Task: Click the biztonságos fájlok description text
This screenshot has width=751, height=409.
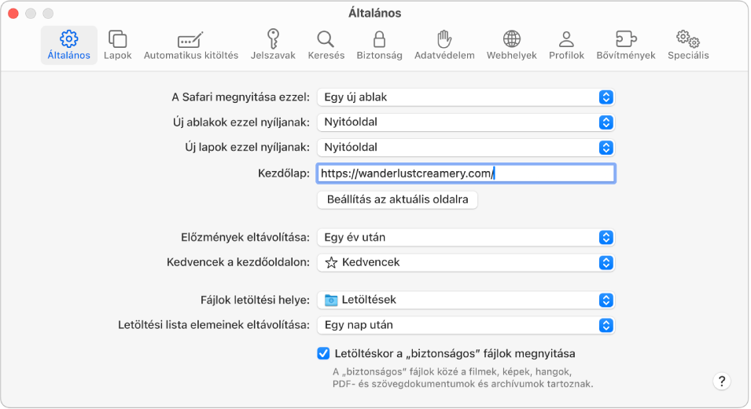Action: point(462,378)
